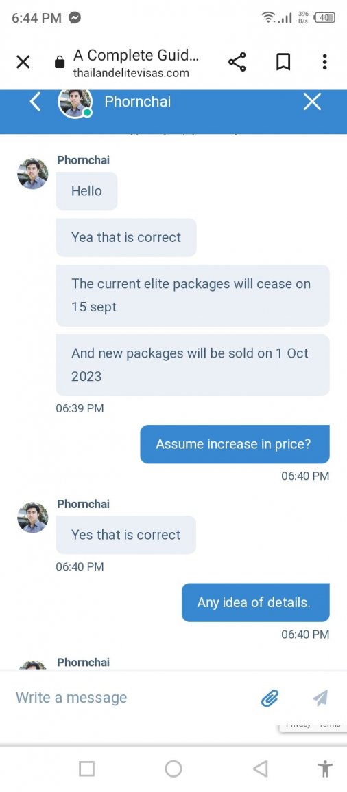Select the 'Assume increase in price?' message

click(x=235, y=444)
